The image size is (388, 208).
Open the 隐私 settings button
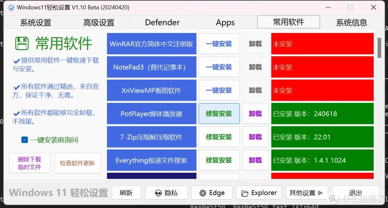click(166, 193)
